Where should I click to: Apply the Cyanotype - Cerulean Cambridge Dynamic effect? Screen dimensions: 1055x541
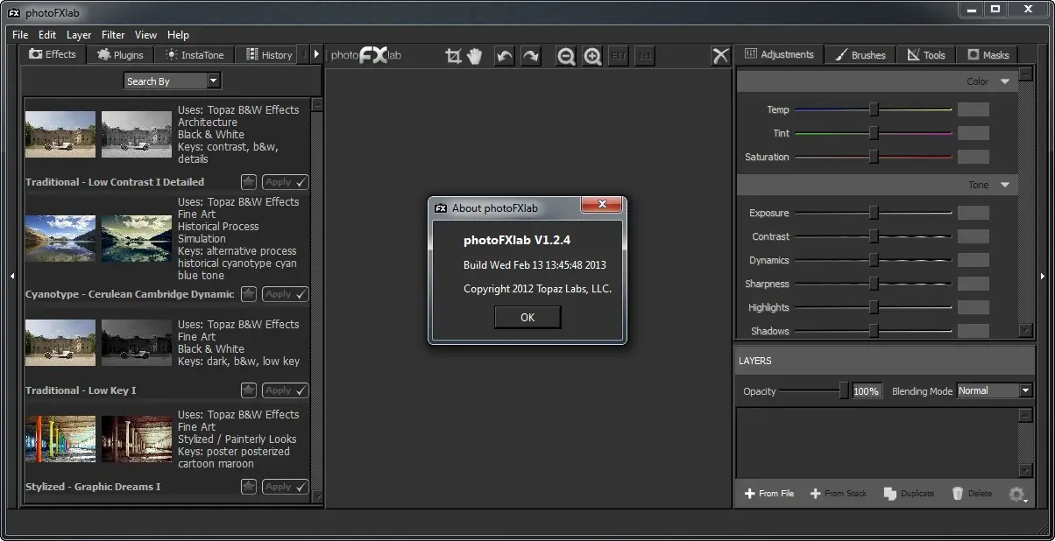click(286, 294)
